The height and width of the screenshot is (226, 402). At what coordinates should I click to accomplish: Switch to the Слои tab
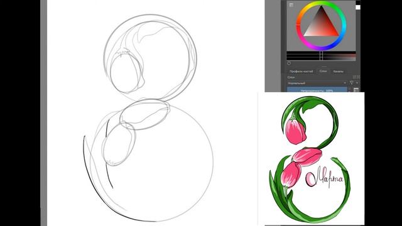click(x=323, y=71)
